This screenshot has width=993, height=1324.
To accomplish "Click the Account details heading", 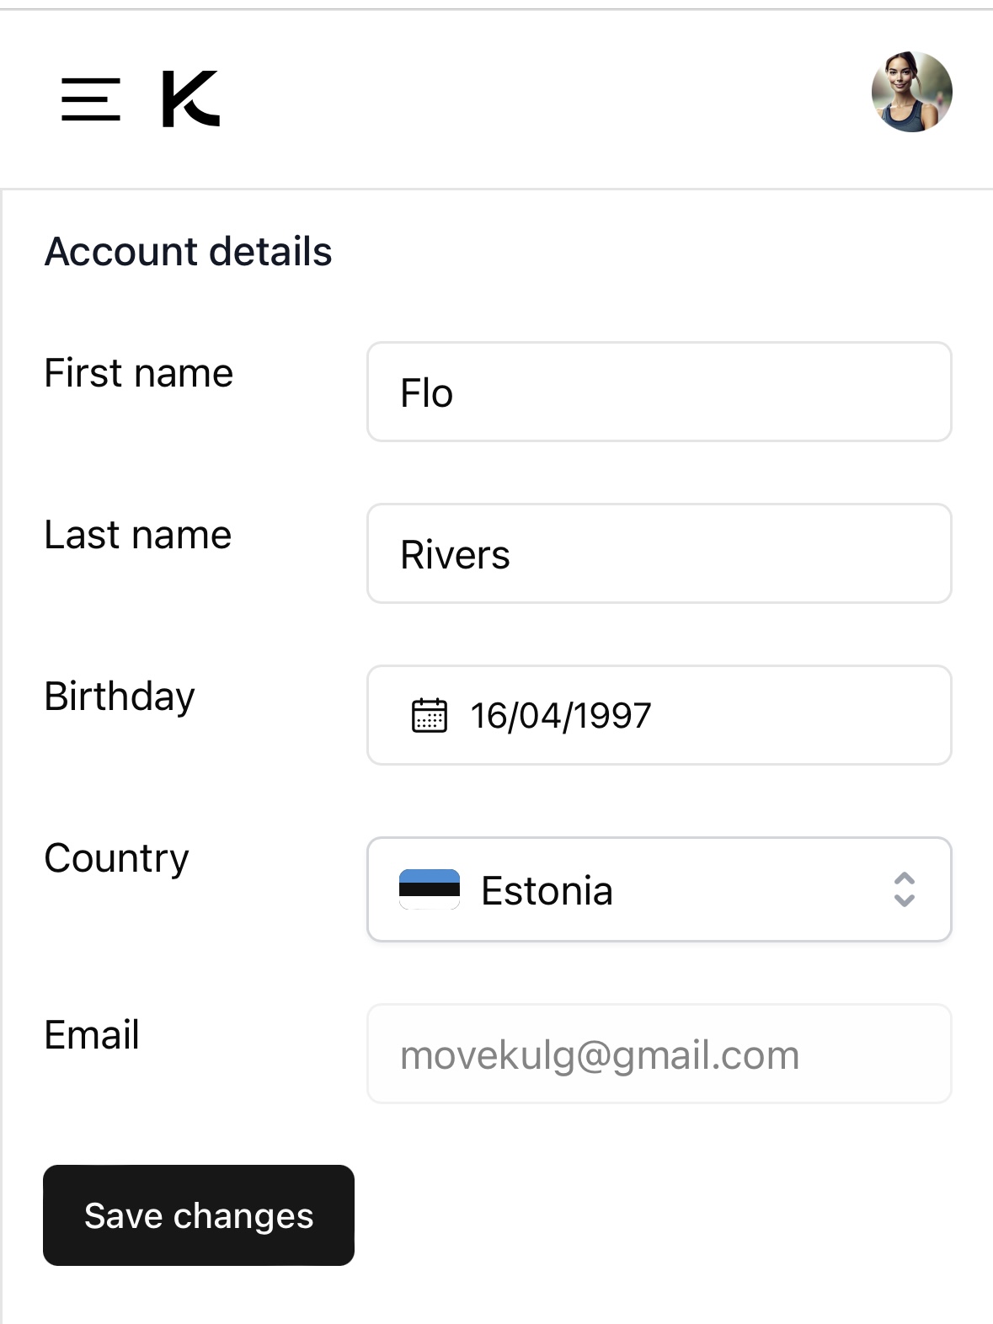I will [x=189, y=252].
